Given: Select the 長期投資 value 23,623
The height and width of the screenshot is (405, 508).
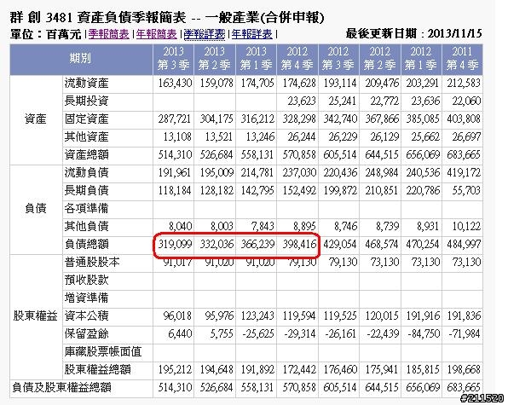Looking at the screenshot, I should tap(301, 101).
